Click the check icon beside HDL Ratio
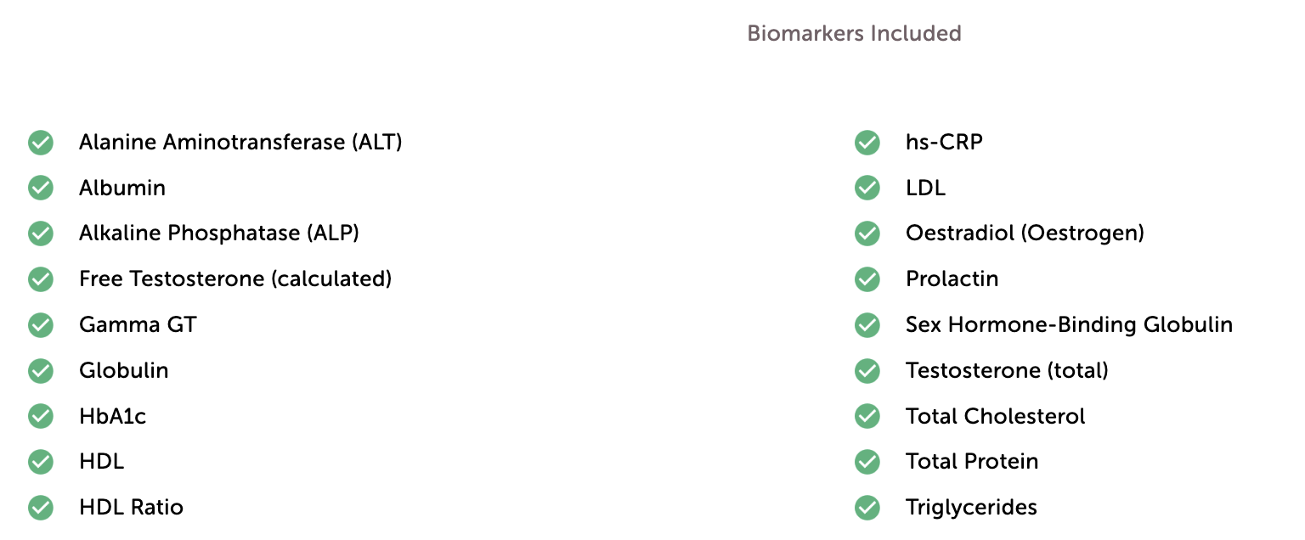Image resolution: width=1305 pixels, height=540 pixels. [41, 508]
